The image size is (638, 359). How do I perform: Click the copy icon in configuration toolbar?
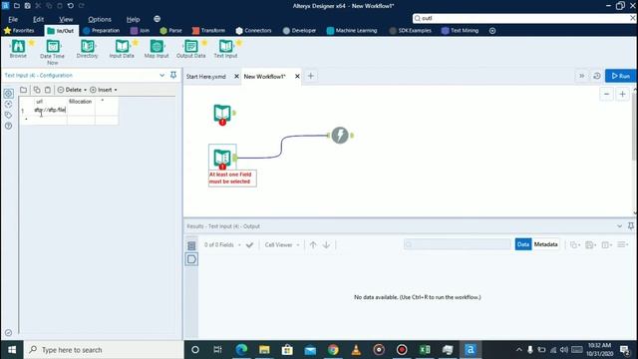click(x=37, y=90)
